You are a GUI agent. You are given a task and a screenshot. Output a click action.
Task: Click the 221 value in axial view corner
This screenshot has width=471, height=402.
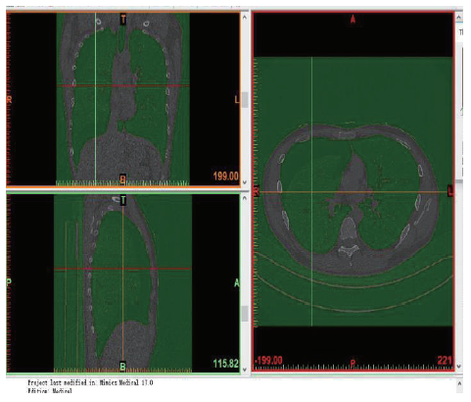click(x=445, y=360)
